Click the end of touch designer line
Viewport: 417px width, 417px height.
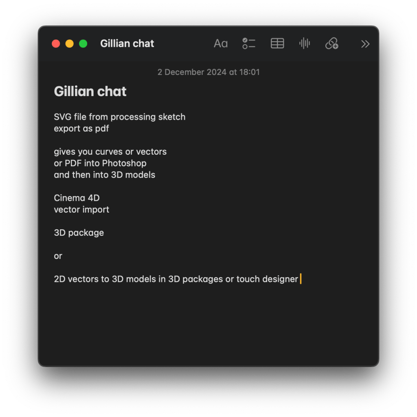pos(298,279)
